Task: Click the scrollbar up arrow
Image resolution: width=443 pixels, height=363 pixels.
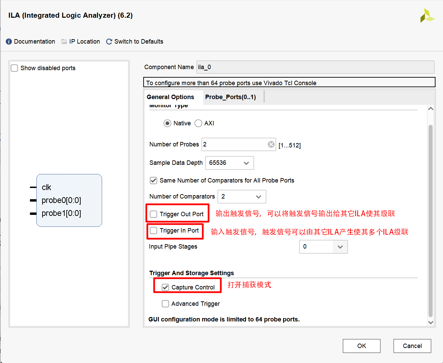Action: [430, 108]
